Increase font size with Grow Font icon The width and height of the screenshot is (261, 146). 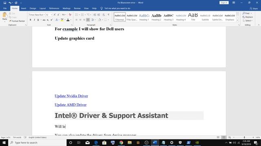point(55,15)
